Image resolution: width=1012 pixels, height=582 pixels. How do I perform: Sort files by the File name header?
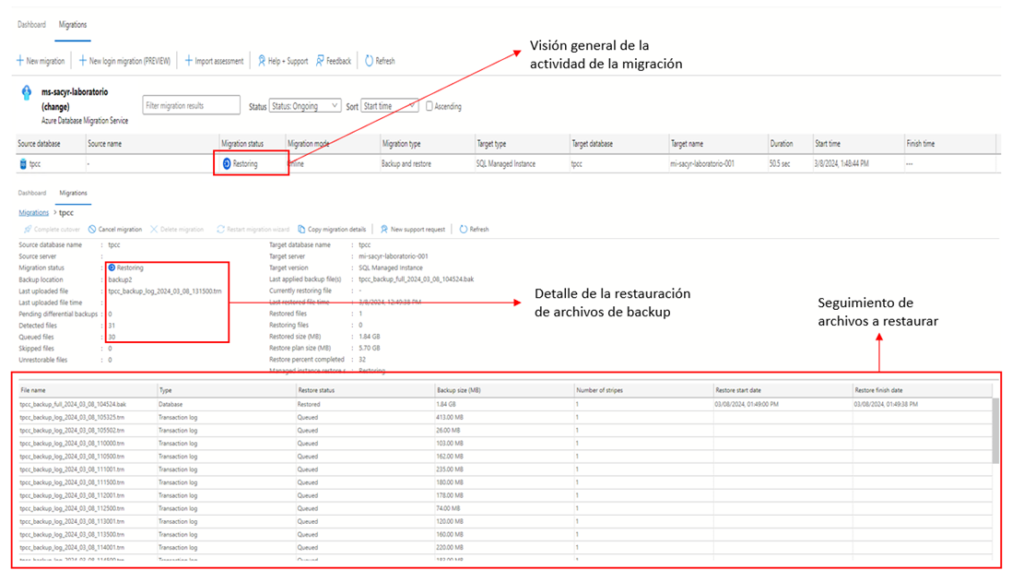click(x=33, y=390)
